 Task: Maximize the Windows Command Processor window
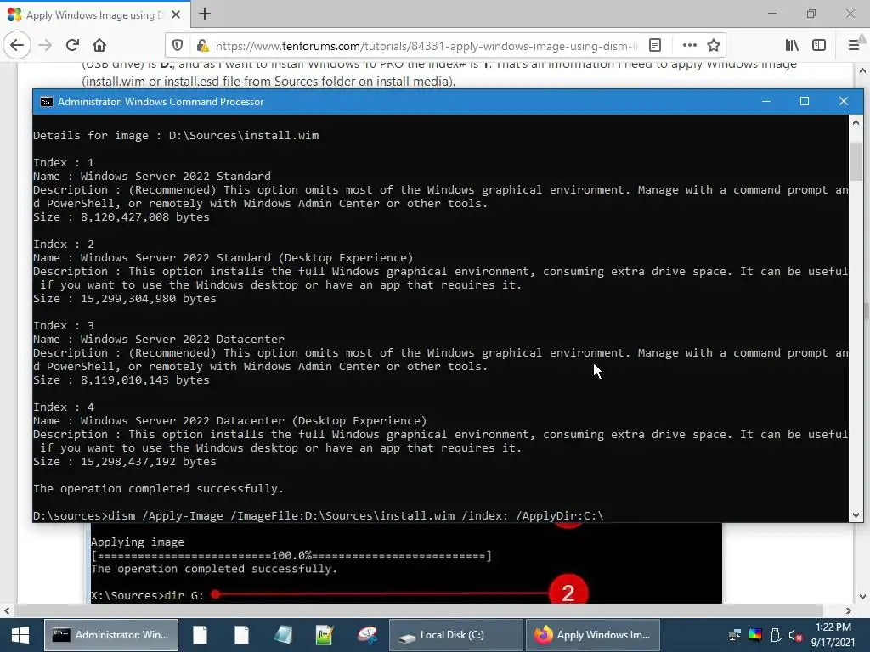(805, 101)
